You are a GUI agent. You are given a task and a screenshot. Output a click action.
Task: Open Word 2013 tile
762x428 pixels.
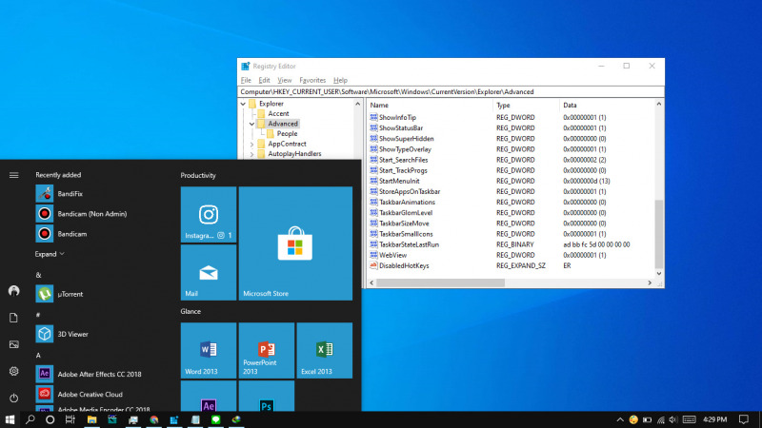click(x=209, y=350)
